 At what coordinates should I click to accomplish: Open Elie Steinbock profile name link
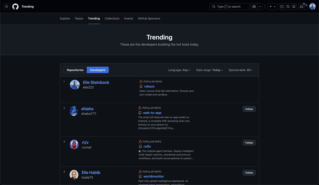tap(96, 82)
